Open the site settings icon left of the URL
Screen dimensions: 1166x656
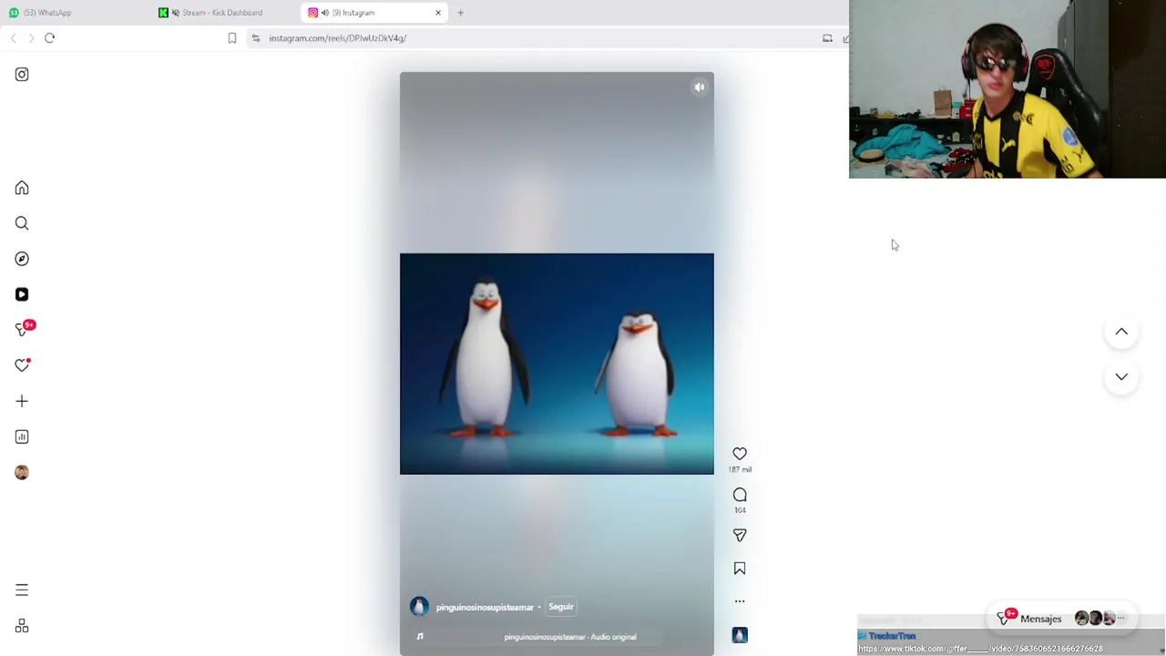click(x=256, y=38)
